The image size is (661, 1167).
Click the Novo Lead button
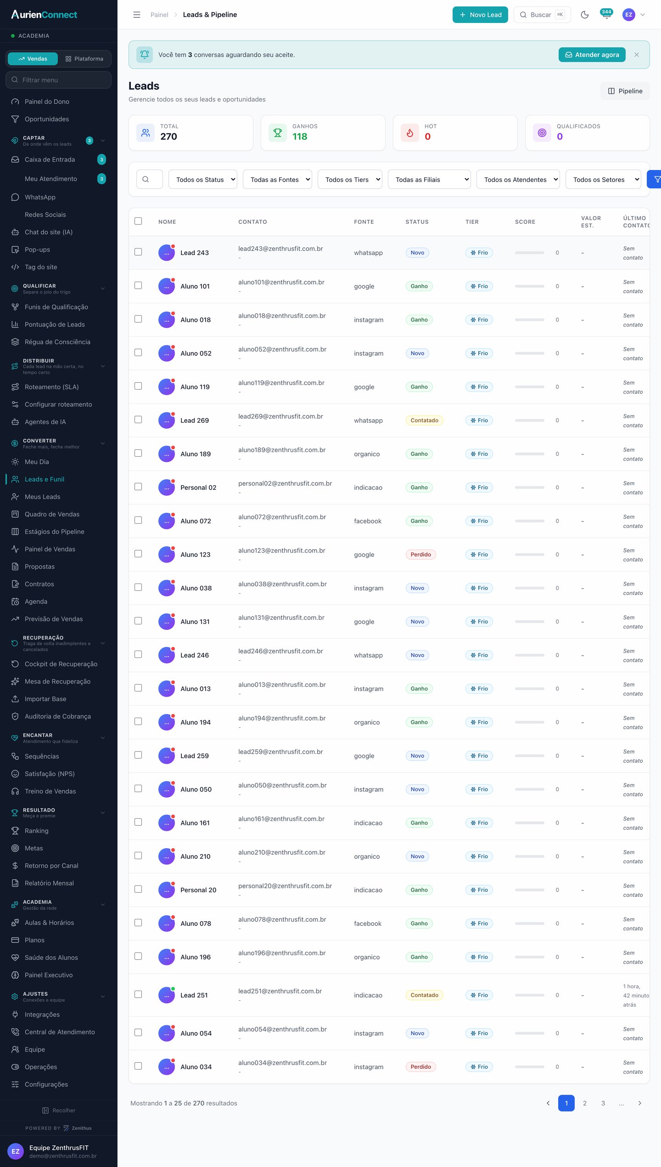click(480, 15)
